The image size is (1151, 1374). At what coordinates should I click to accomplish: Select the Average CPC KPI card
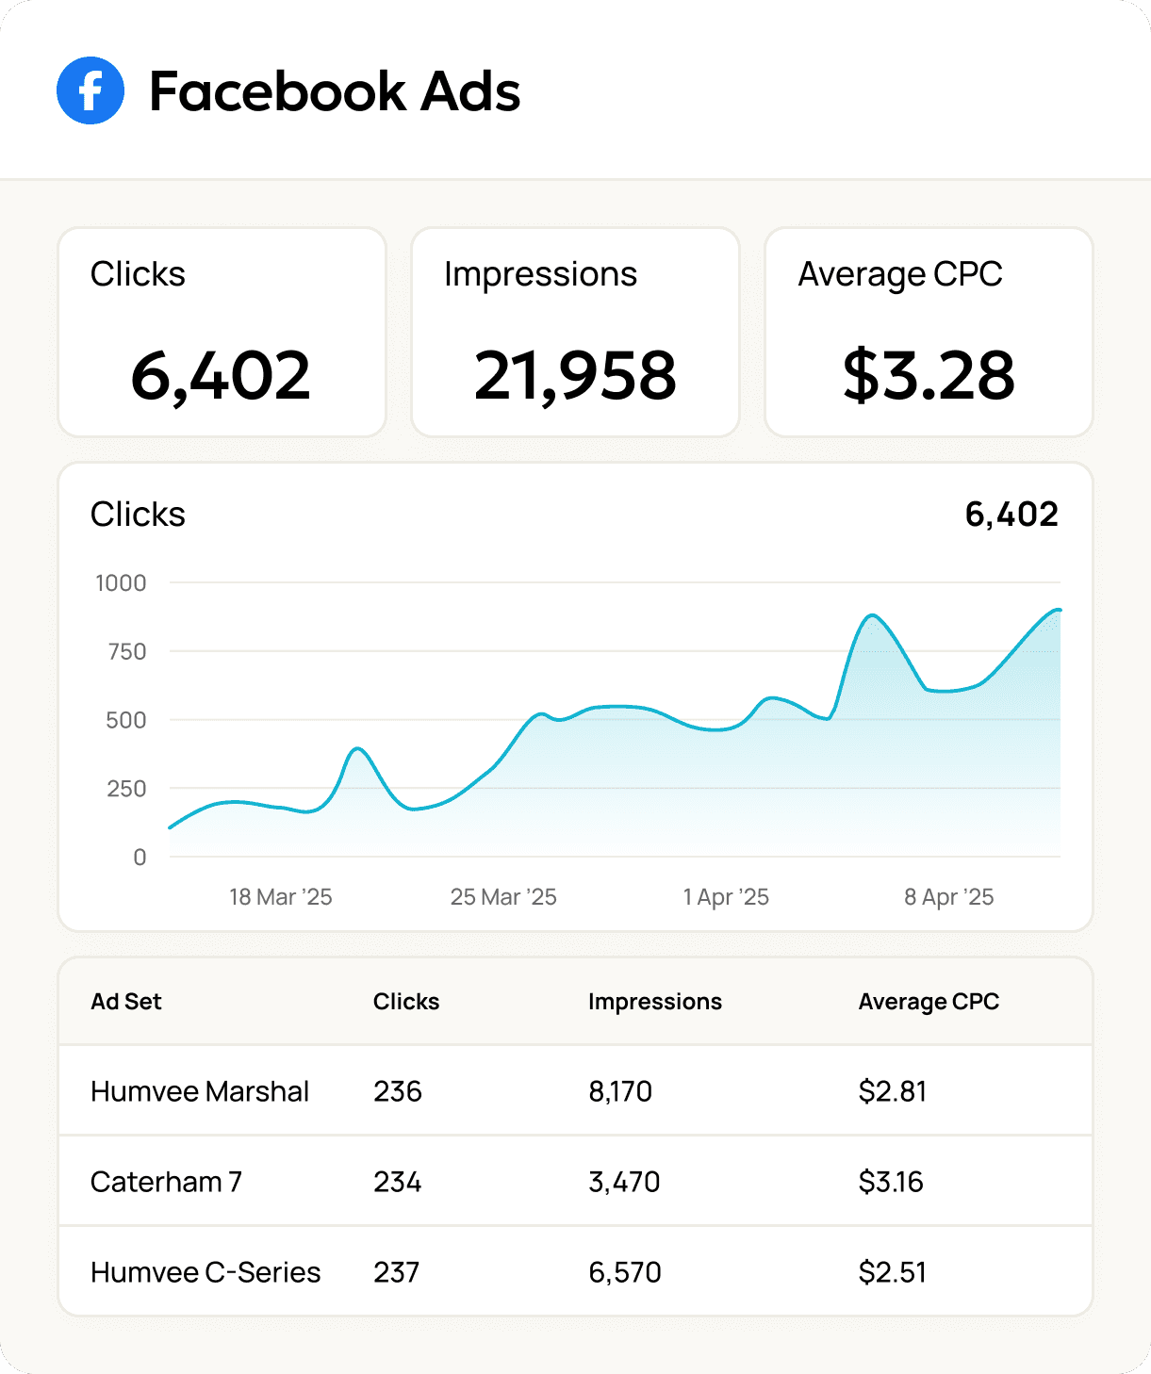coord(929,332)
